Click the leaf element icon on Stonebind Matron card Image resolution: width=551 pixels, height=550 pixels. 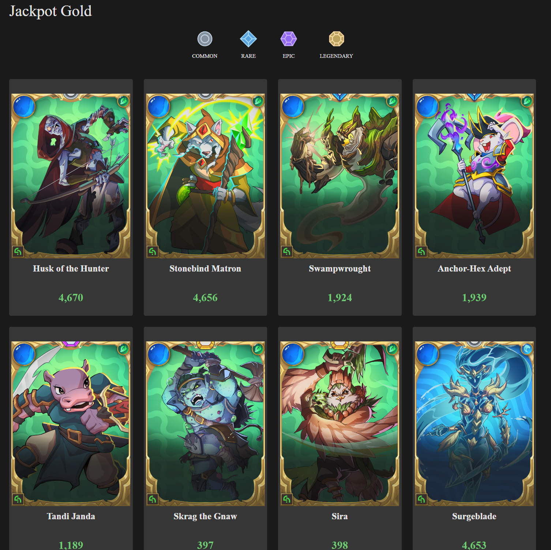pyautogui.click(x=258, y=100)
